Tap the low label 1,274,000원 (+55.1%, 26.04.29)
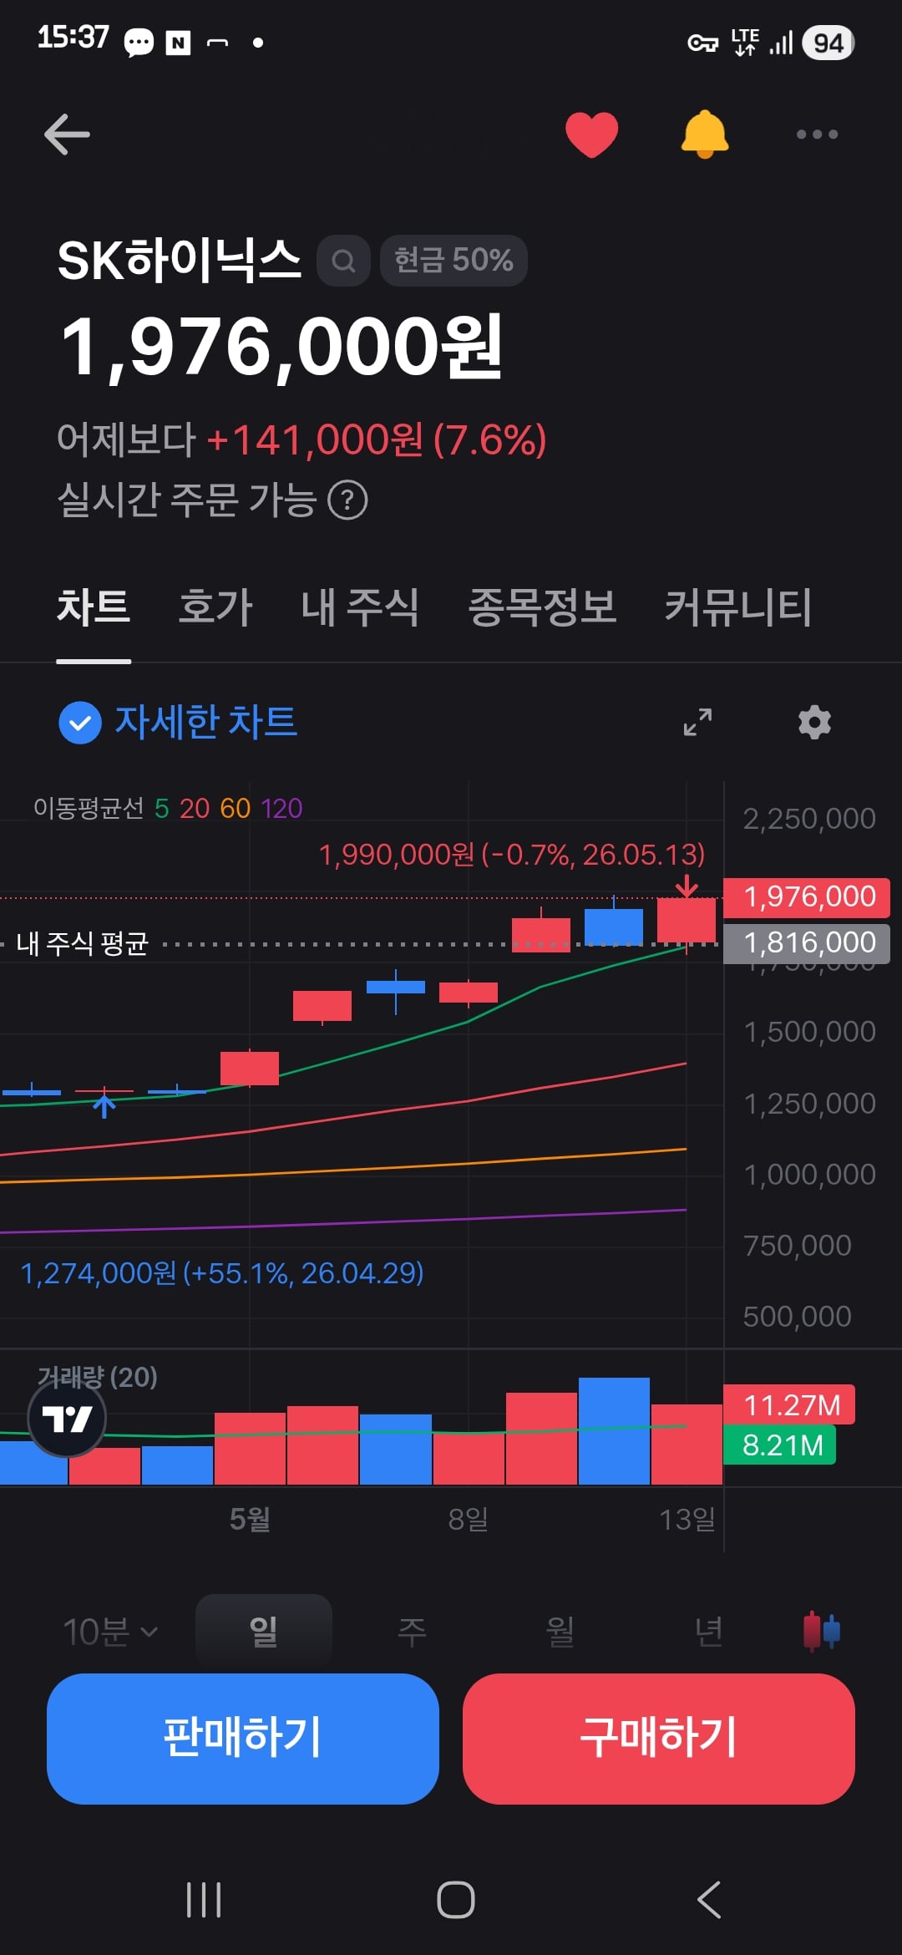This screenshot has width=902, height=1955. point(222,1273)
